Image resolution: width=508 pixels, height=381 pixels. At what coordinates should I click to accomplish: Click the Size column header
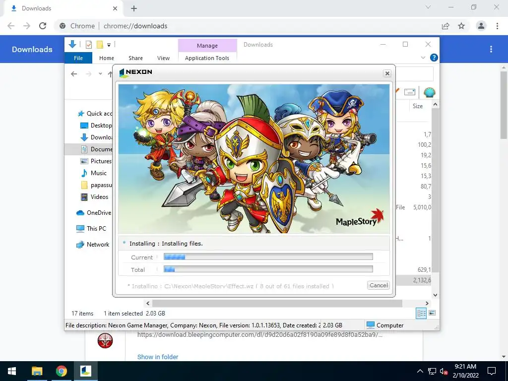418,106
